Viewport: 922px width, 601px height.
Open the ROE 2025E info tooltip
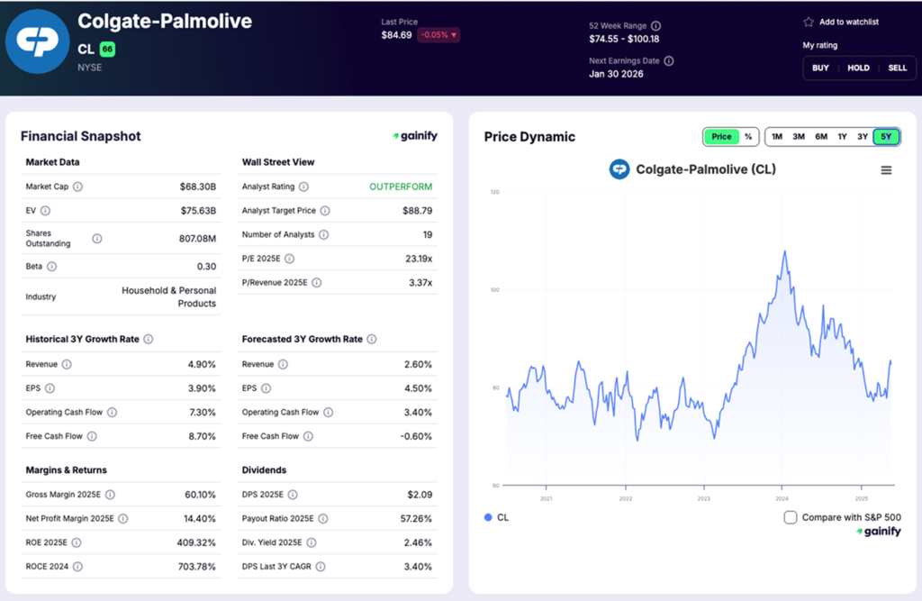coord(77,542)
